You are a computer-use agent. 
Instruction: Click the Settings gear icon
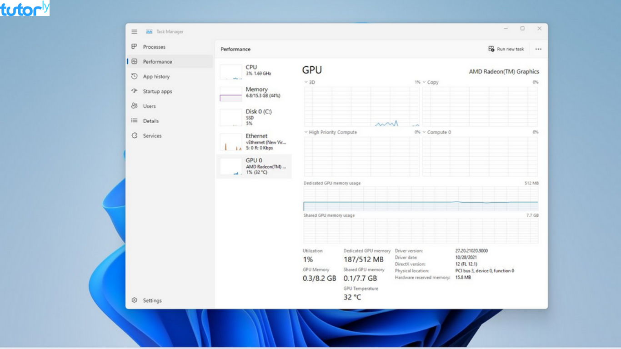134,300
